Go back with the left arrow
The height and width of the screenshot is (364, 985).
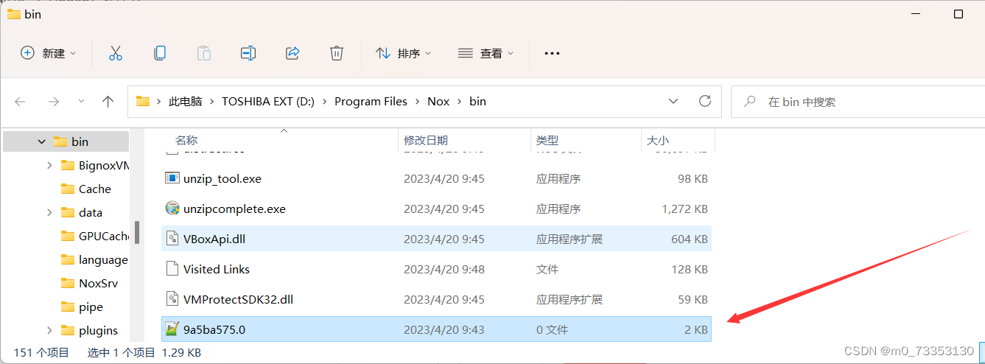pos(20,102)
